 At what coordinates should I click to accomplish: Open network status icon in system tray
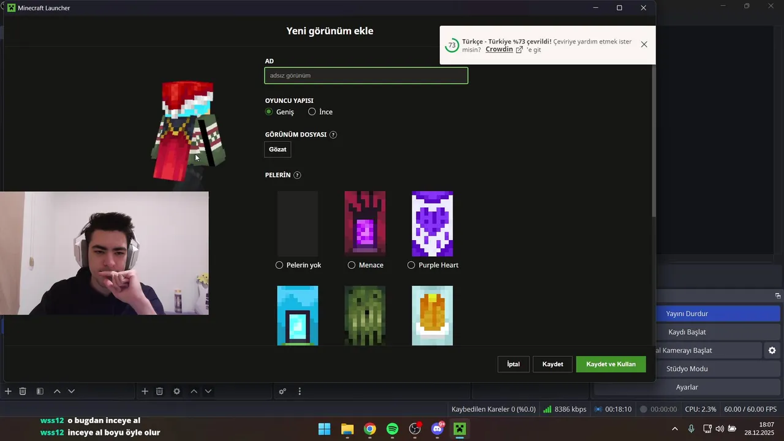[x=707, y=429]
